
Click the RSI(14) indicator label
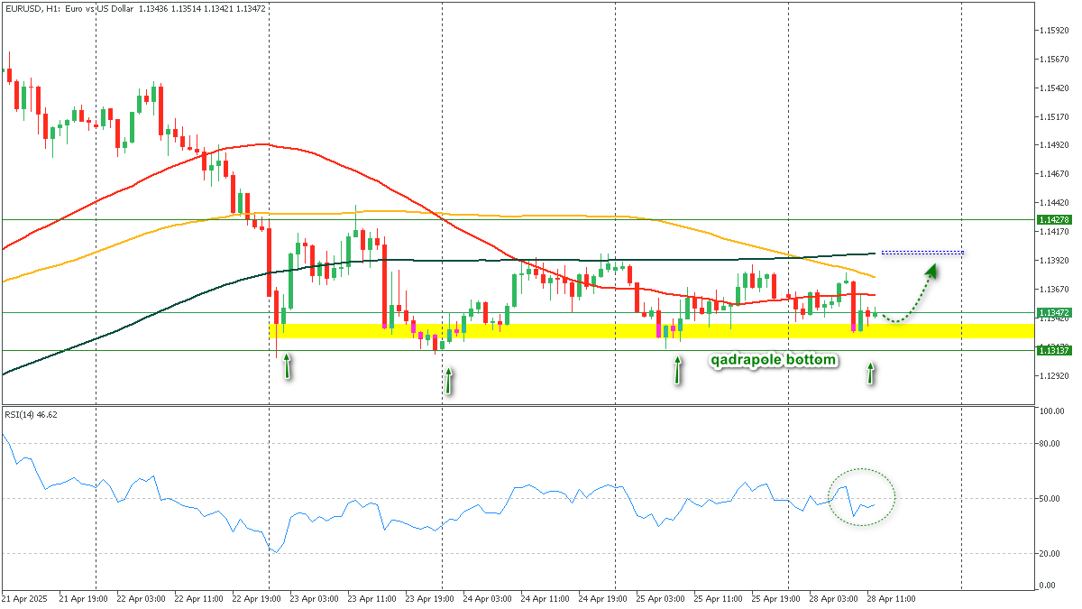31,414
